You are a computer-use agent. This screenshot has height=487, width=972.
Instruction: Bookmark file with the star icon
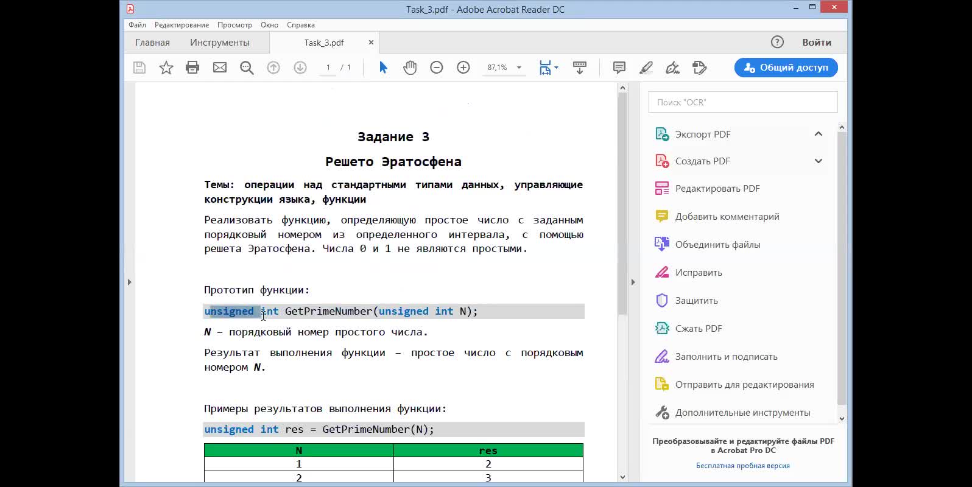coord(166,68)
